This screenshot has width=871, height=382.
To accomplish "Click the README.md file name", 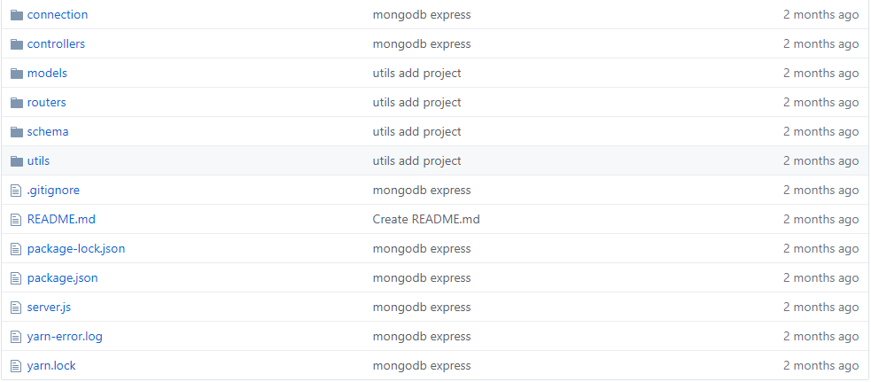I will (61, 219).
